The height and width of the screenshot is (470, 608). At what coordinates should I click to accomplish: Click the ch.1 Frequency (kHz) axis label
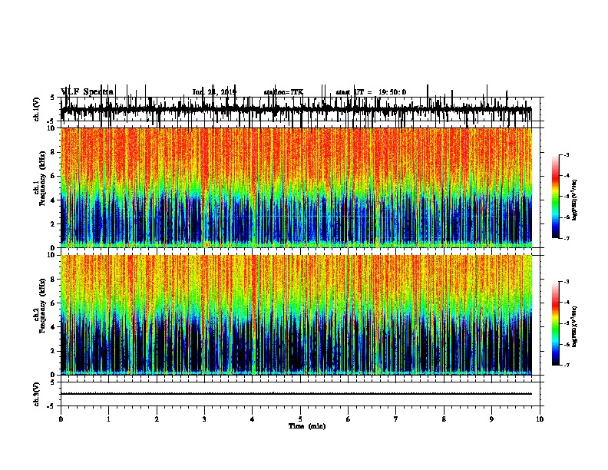(40, 178)
